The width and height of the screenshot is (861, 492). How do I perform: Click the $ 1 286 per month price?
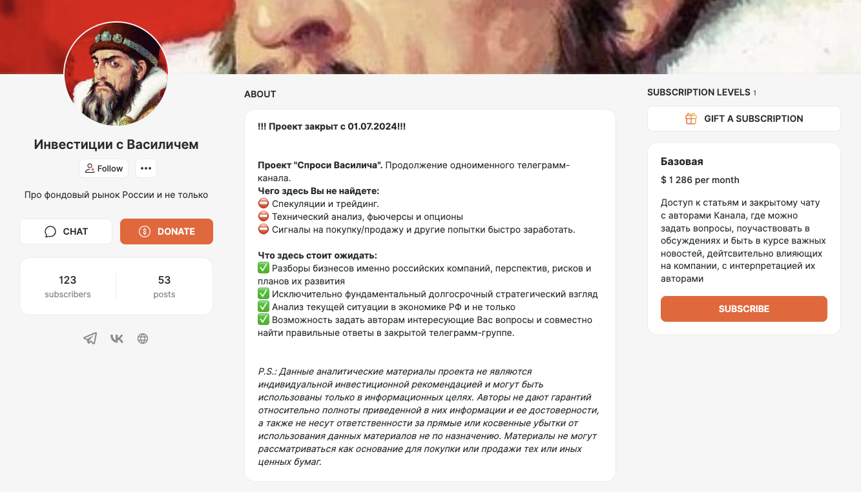click(x=700, y=180)
